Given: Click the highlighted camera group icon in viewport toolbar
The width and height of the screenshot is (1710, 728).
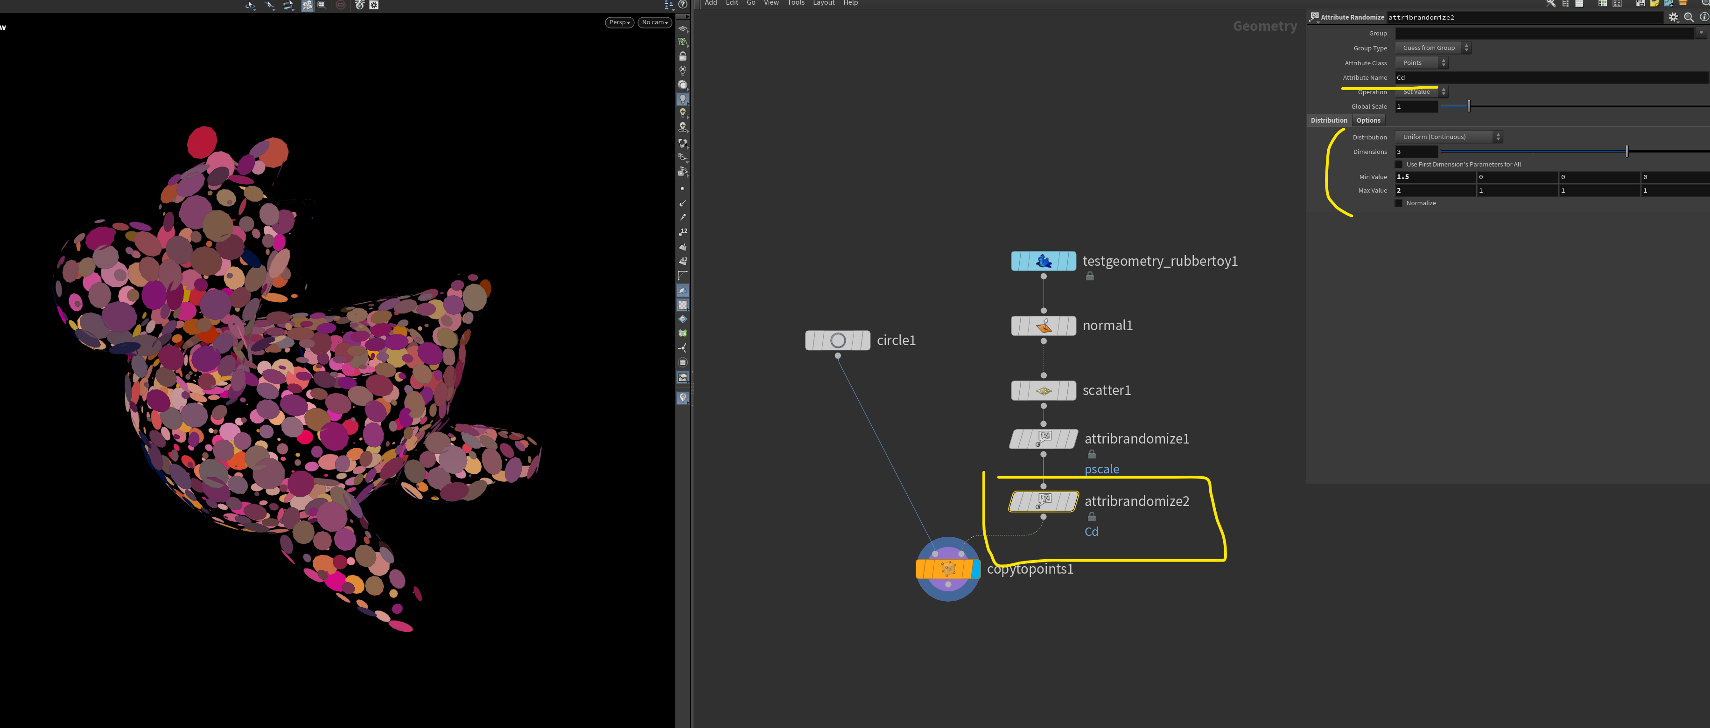Looking at the screenshot, I should pyautogui.click(x=308, y=5).
